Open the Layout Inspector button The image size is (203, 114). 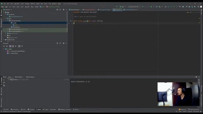pyautogui.click(x=193, y=110)
